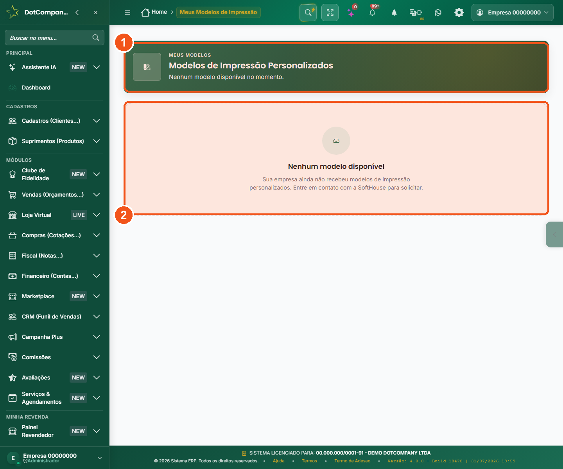The height and width of the screenshot is (469, 563).
Task: Click Vendas shopping cart icon
Action: tap(13, 195)
